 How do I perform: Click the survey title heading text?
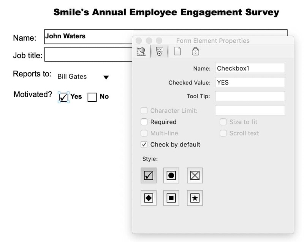click(166, 12)
